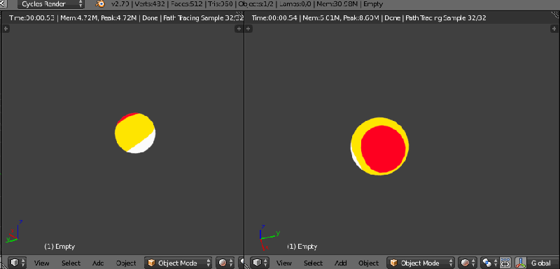Click the '(1) Empty' label in left viewport
The image size is (560, 269).
59,246
